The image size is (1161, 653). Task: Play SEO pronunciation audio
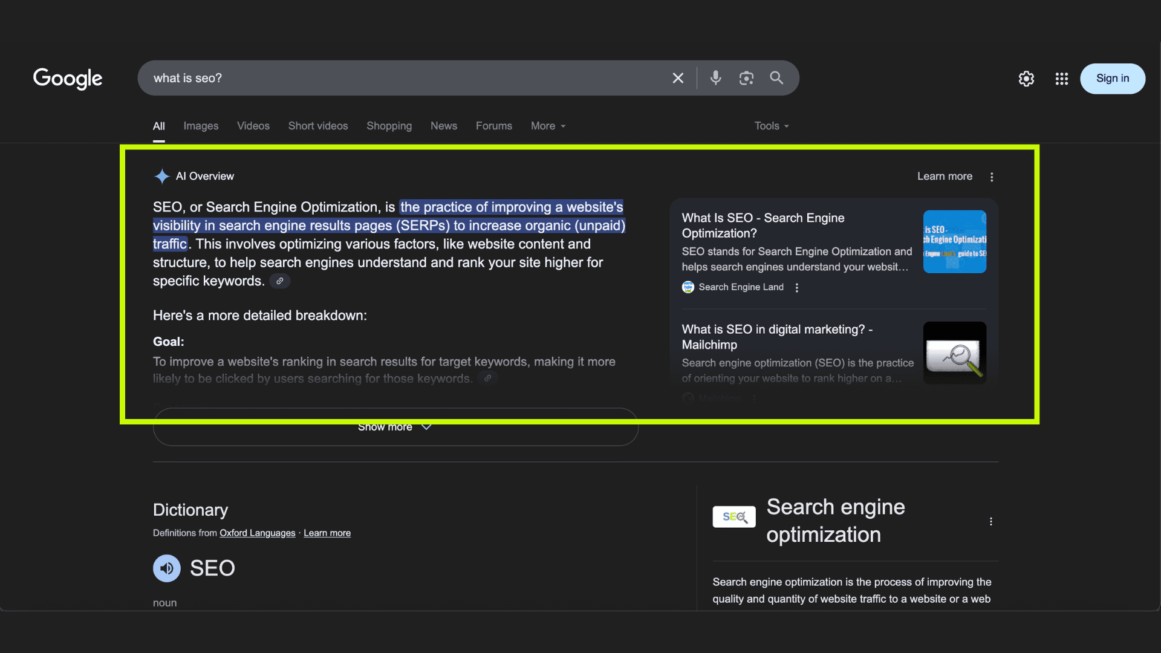[x=167, y=568]
